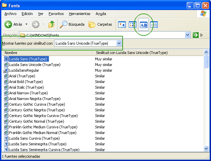This screenshot has width=211, height=161.
Task: Select the AB similarity view button
Action: tap(143, 25)
